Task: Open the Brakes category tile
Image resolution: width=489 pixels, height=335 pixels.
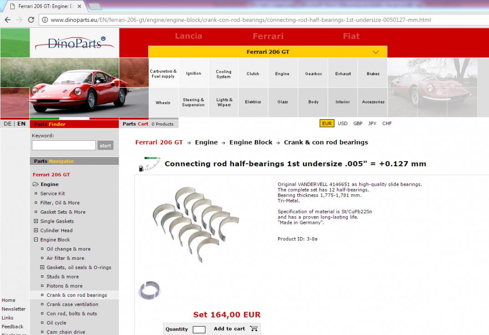Action: (x=373, y=74)
